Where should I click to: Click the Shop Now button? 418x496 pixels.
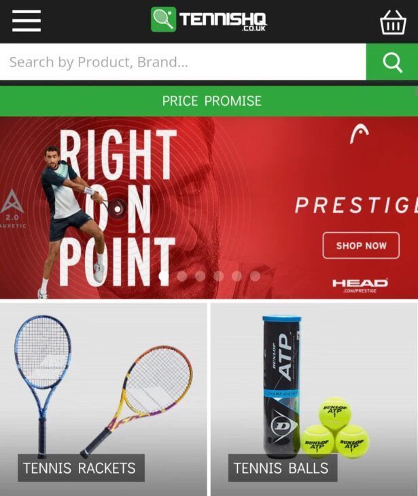coord(361,246)
